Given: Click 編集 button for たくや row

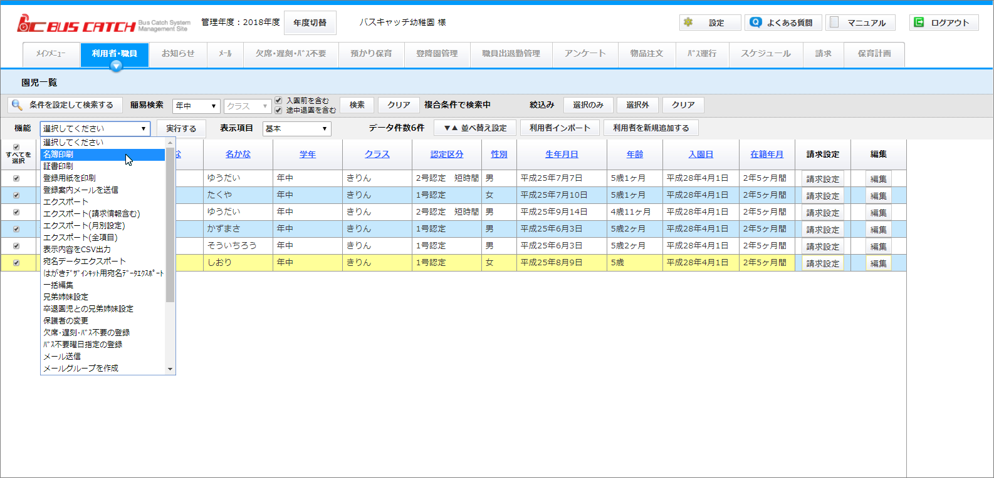Looking at the screenshot, I should pos(878,196).
